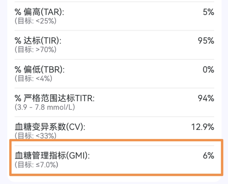Viewport: 228px width, 184px height.
Task: Select the 5% TAR value
Action: click(208, 12)
